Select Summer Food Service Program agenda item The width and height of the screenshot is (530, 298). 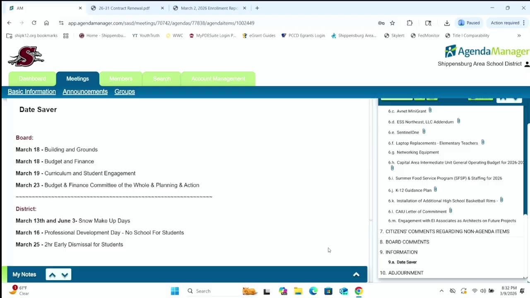click(445, 178)
